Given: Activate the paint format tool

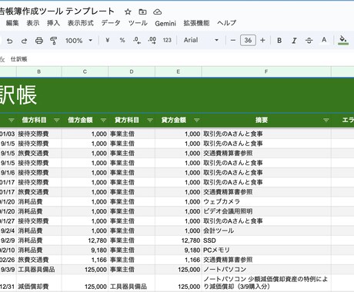Looking at the screenshot, I should [53, 41].
